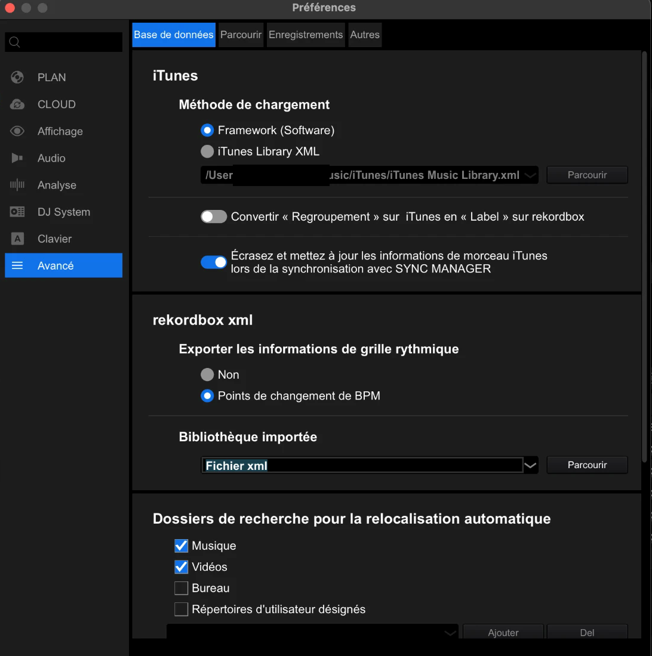This screenshot has height=656, width=652.
Task: Close the Préférences window
Action: click(10, 8)
